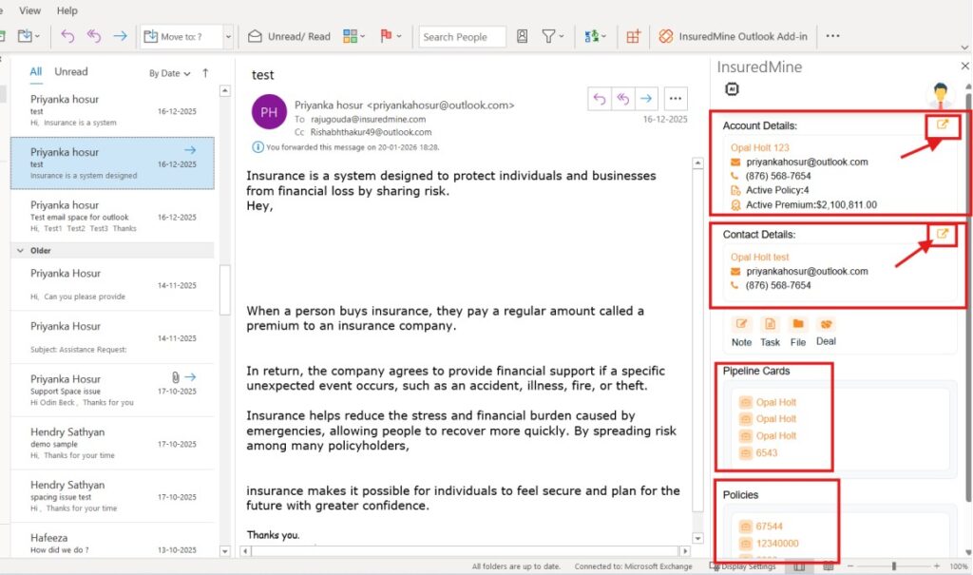Viewport: 973px width, 575px height.
Task: Open Contact Details external link icon
Action: coord(943,234)
